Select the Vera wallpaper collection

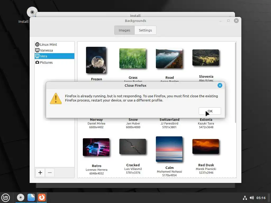[55, 56]
